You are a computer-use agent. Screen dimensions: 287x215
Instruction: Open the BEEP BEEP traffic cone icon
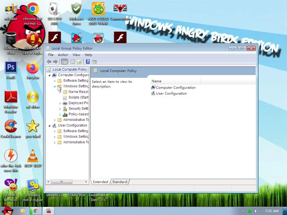pos(33,158)
